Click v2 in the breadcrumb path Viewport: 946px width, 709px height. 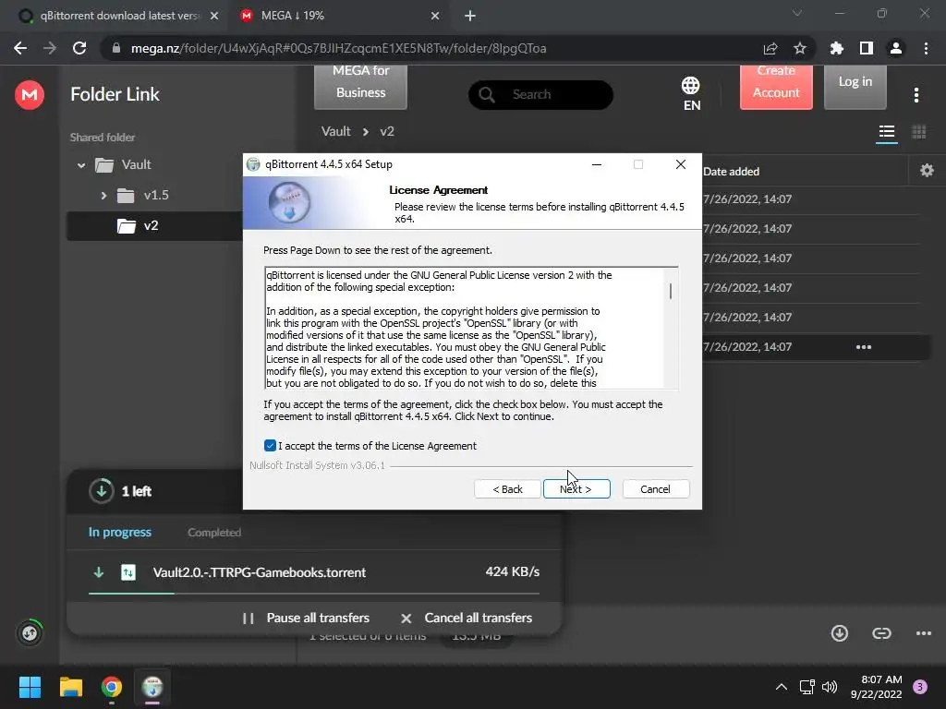pyautogui.click(x=387, y=131)
